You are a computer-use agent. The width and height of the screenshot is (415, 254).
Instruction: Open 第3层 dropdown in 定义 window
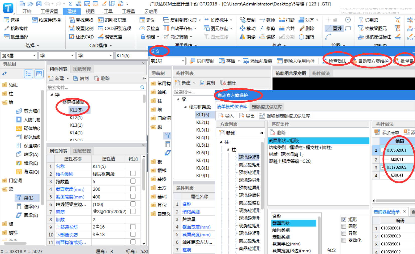point(183,61)
